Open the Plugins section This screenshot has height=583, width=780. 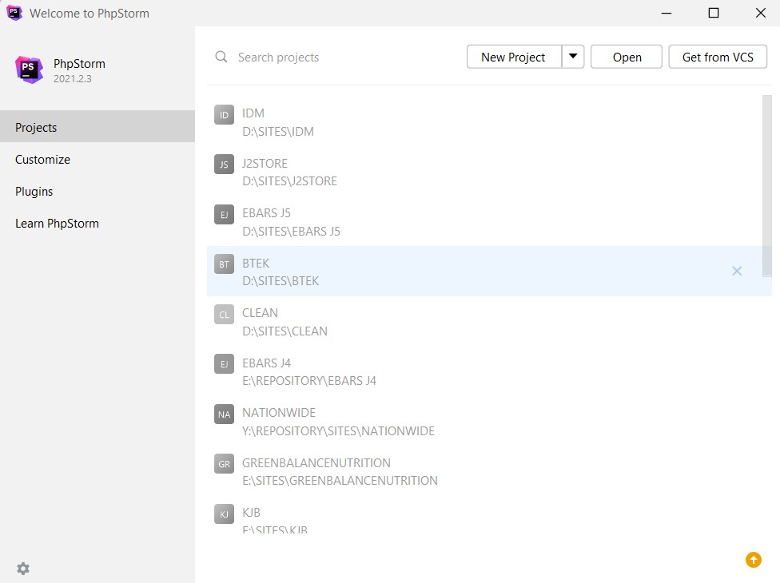(x=34, y=191)
